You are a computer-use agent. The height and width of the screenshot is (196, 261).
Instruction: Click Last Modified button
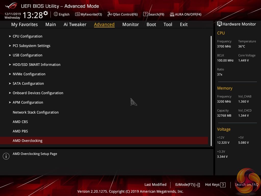(x=155, y=185)
